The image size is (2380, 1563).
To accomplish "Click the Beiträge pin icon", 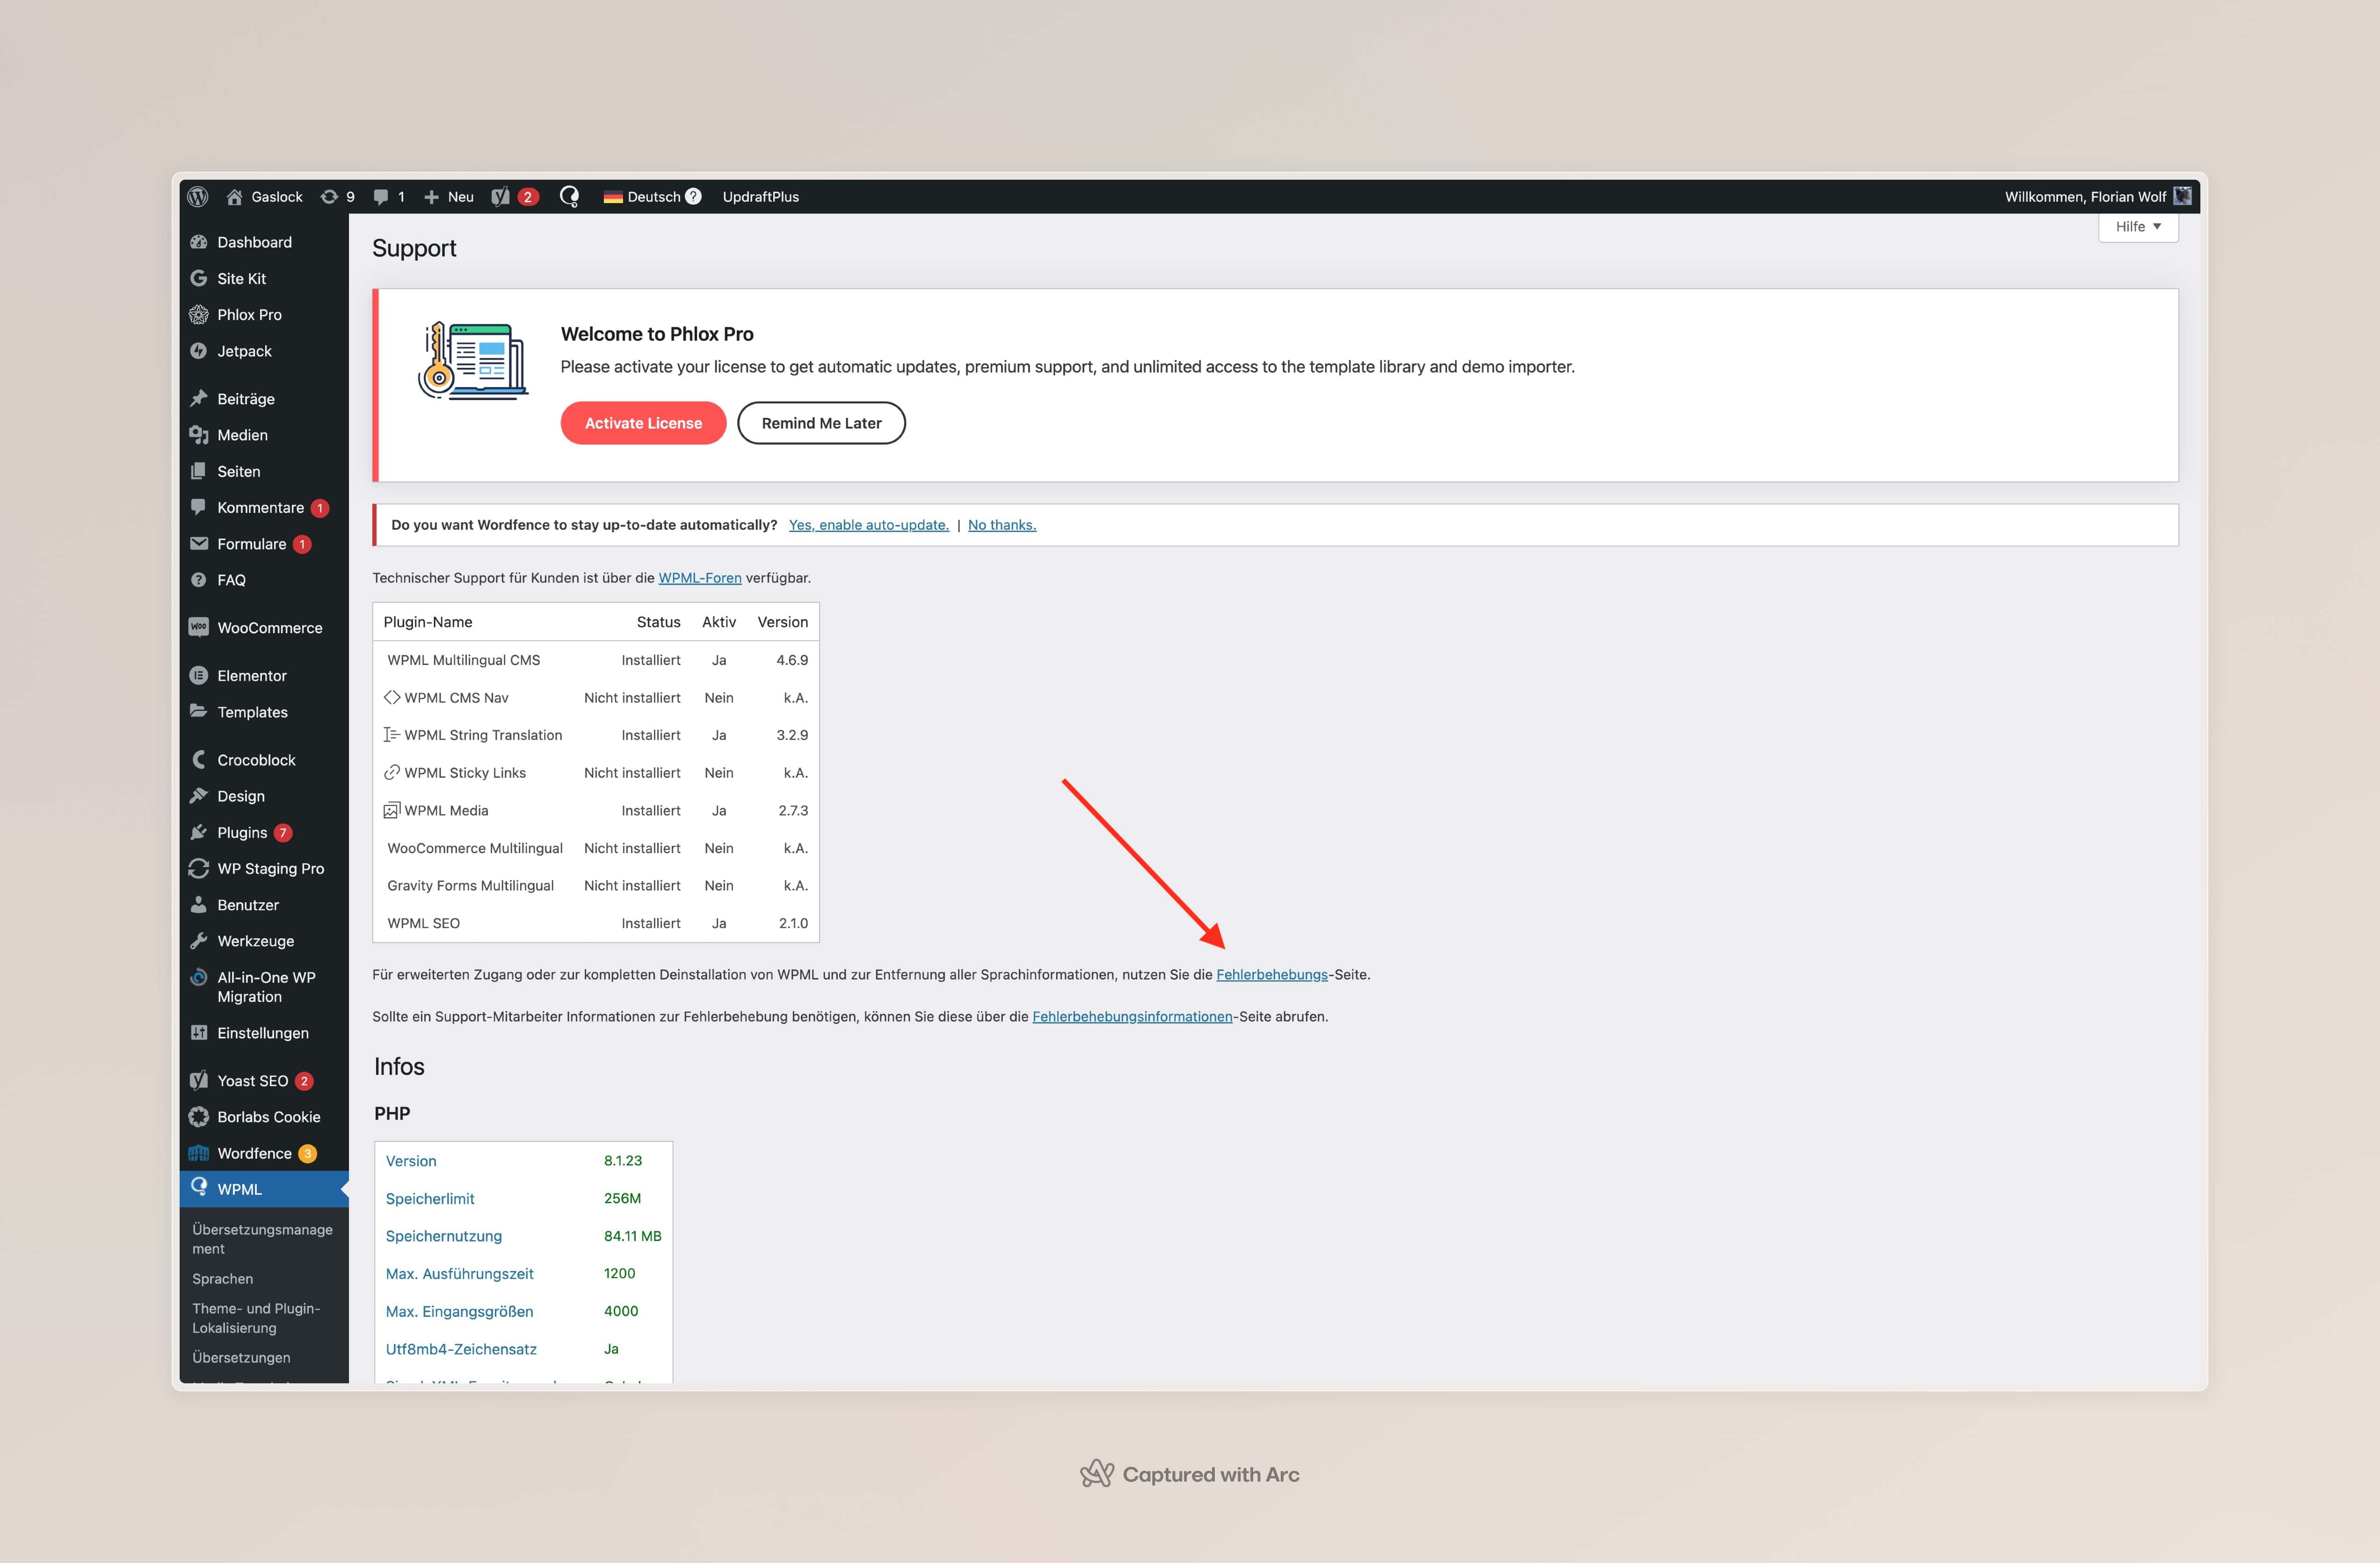I will point(199,398).
